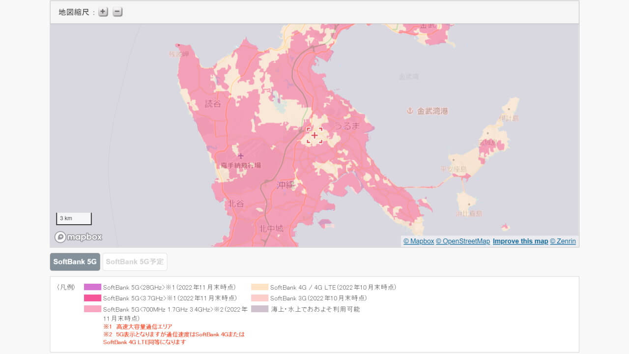The height and width of the screenshot is (354, 629).
Task: Click the 読谷 area on the map
Action: (x=211, y=104)
